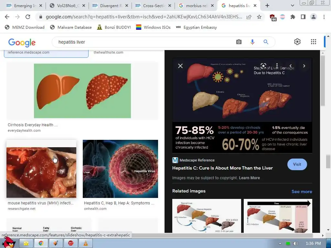Switch to the Divergent R tab

point(110,6)
